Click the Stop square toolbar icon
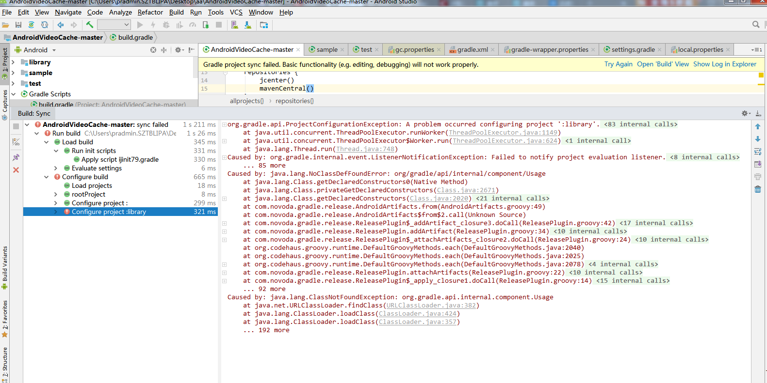767x383 pixels. tap(219, 25)
